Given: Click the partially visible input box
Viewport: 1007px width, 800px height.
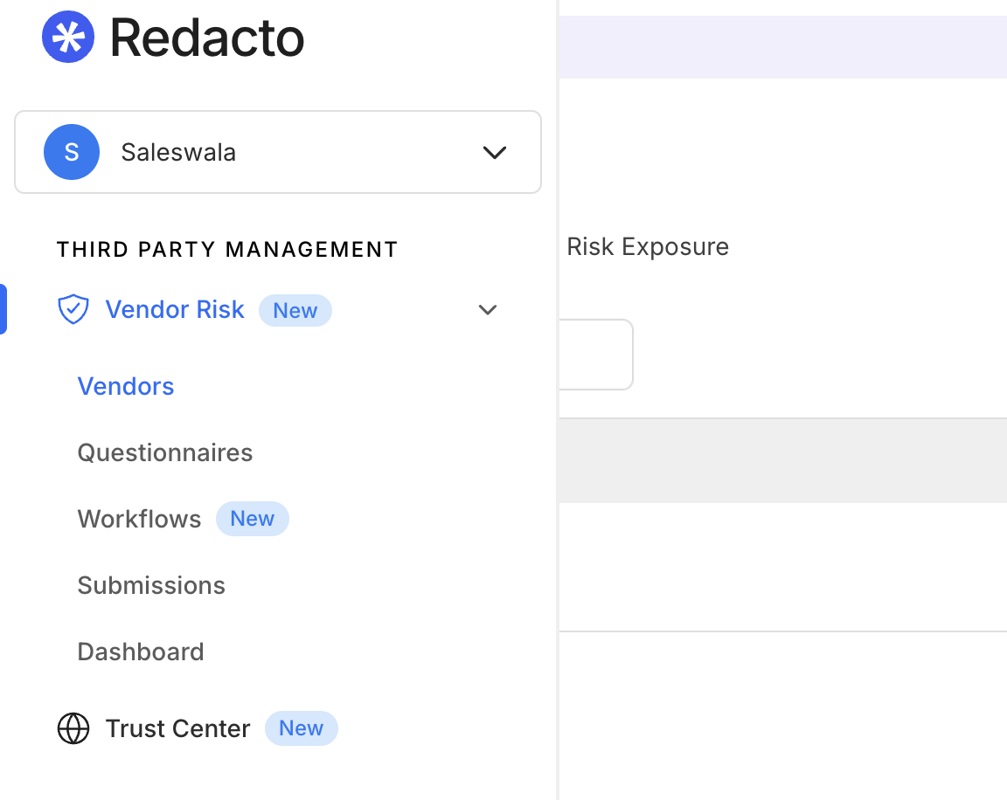Looking at the screenshot, I should [x=595, y=355].
